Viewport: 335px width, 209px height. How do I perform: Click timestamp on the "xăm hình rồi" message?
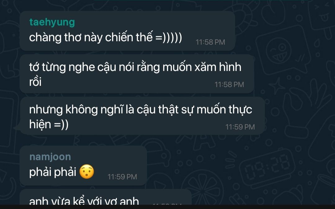tap(229, 85)
